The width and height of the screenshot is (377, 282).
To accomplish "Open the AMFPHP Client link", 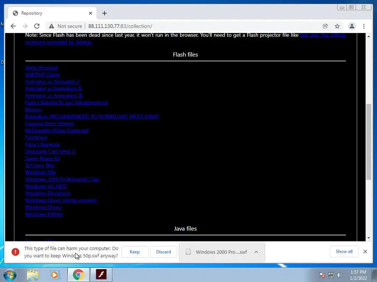I will click(42, 75).
